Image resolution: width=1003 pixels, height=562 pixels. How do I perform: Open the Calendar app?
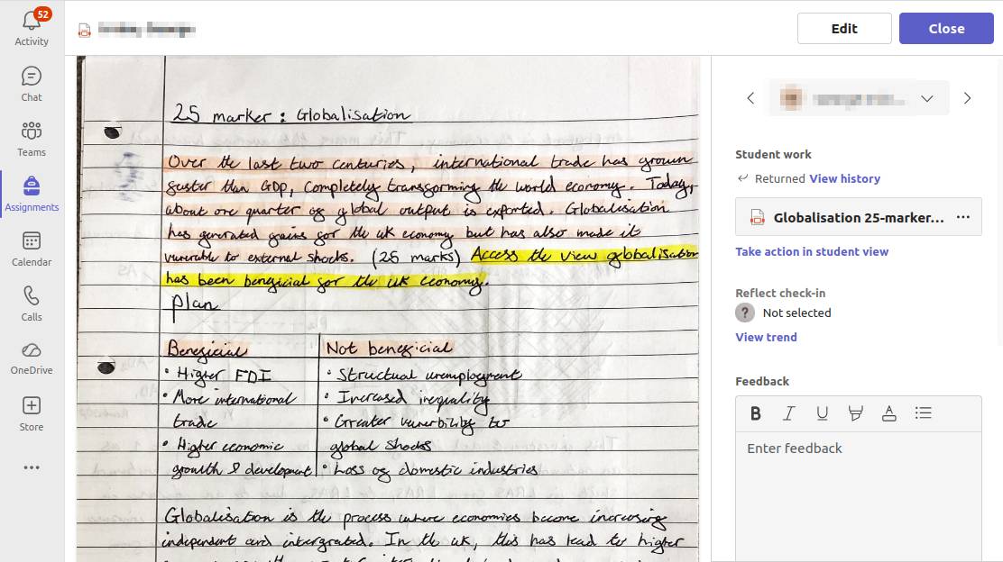pyautogui.click(x=32, y=249)
